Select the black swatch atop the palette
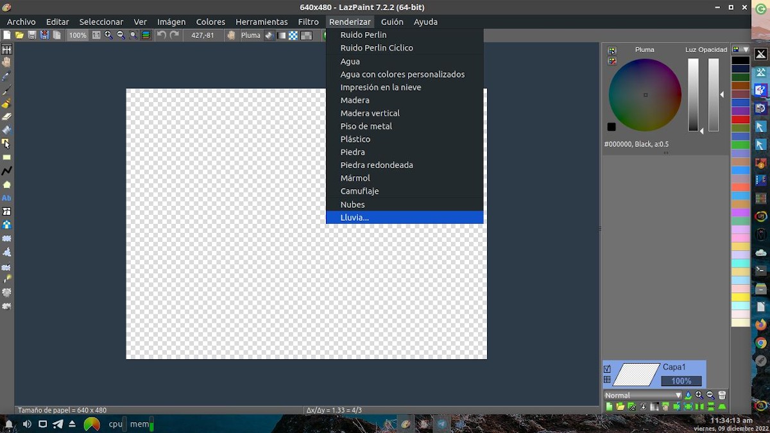Image resolution: width=770 pixels, height=433 pixels. pos(740,60)
